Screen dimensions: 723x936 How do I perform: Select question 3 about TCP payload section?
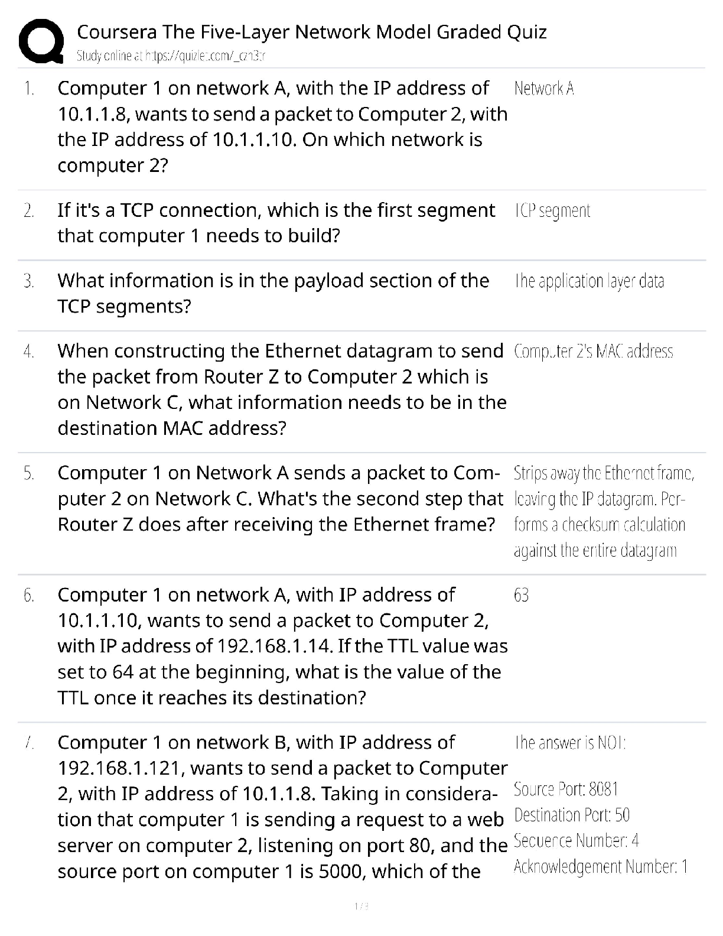(x=273, y=293)
